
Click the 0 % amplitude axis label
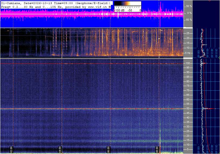coord(189,13)
